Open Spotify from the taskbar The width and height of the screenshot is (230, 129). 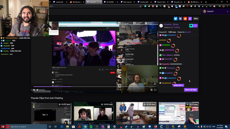tap(91, 126)
